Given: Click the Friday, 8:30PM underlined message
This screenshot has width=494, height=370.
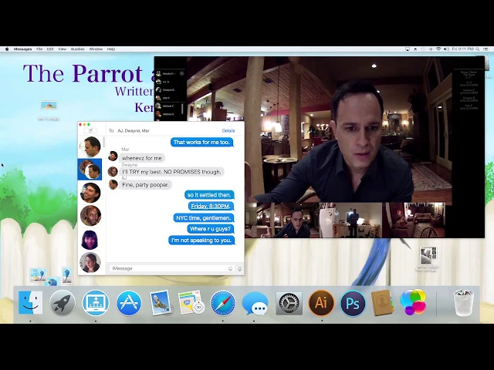Looking at the screenshot, I should [210, 207].
